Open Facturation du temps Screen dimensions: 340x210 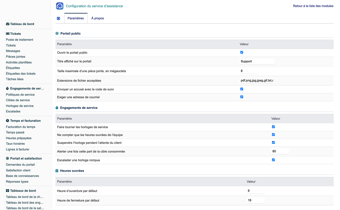click(x=21, y=127)
